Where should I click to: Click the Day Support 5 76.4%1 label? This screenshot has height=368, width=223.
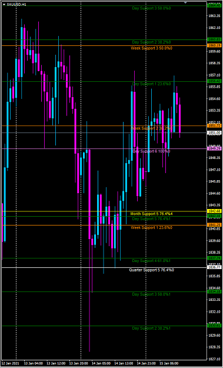click(151, 219)
